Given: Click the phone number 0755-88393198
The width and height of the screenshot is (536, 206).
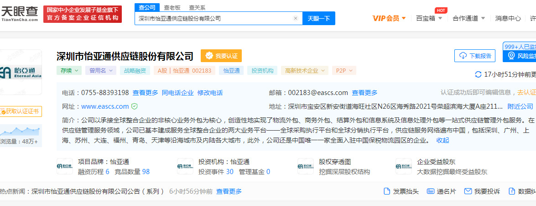Looking at the screenshot, I should 105,93.
